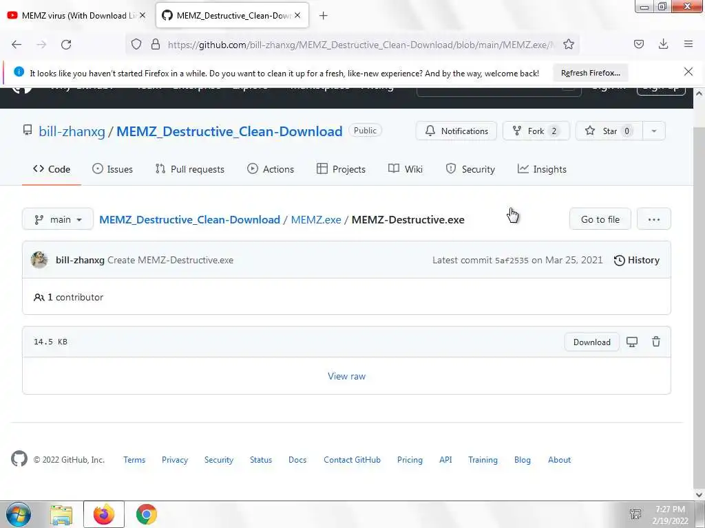Image resolution: width=705 pixels, height=528 pixels.
Task: Click the GitHub footer logo
Action: click(19, 459)
